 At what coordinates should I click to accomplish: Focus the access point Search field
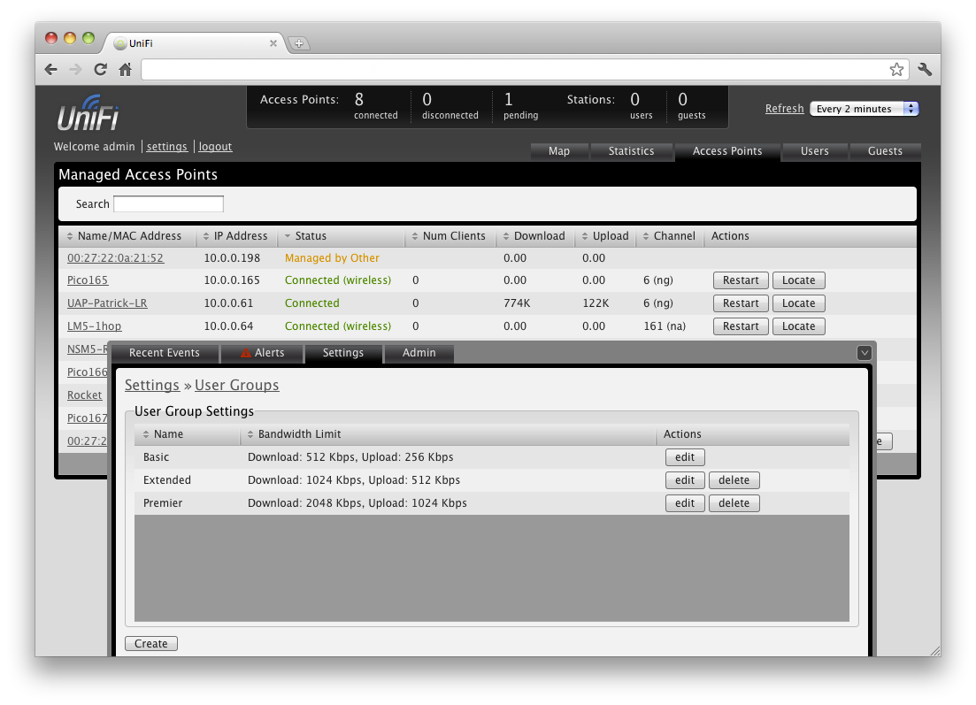pyautogui.click(x=169, y=204)
